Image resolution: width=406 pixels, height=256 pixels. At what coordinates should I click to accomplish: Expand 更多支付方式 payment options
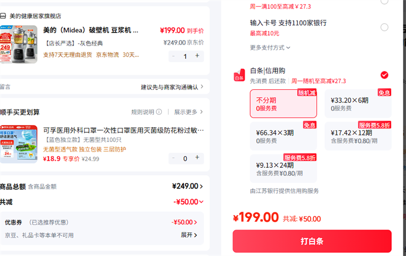tap(270, 48)
